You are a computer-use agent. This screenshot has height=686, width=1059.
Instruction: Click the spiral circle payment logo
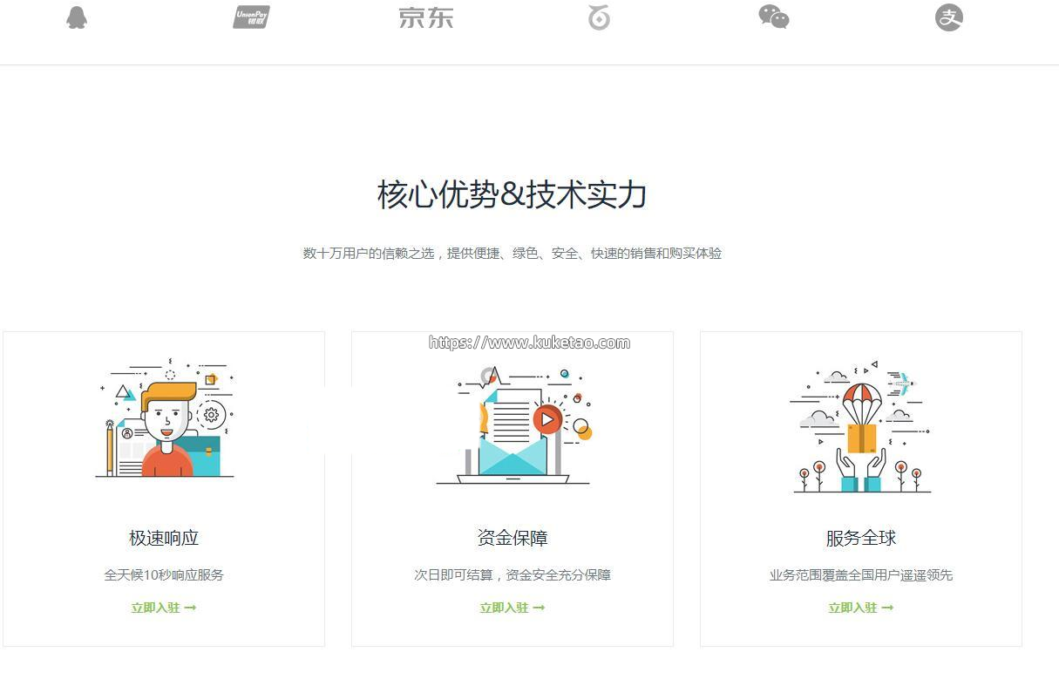pyautogui.click(x=599, y=17)
